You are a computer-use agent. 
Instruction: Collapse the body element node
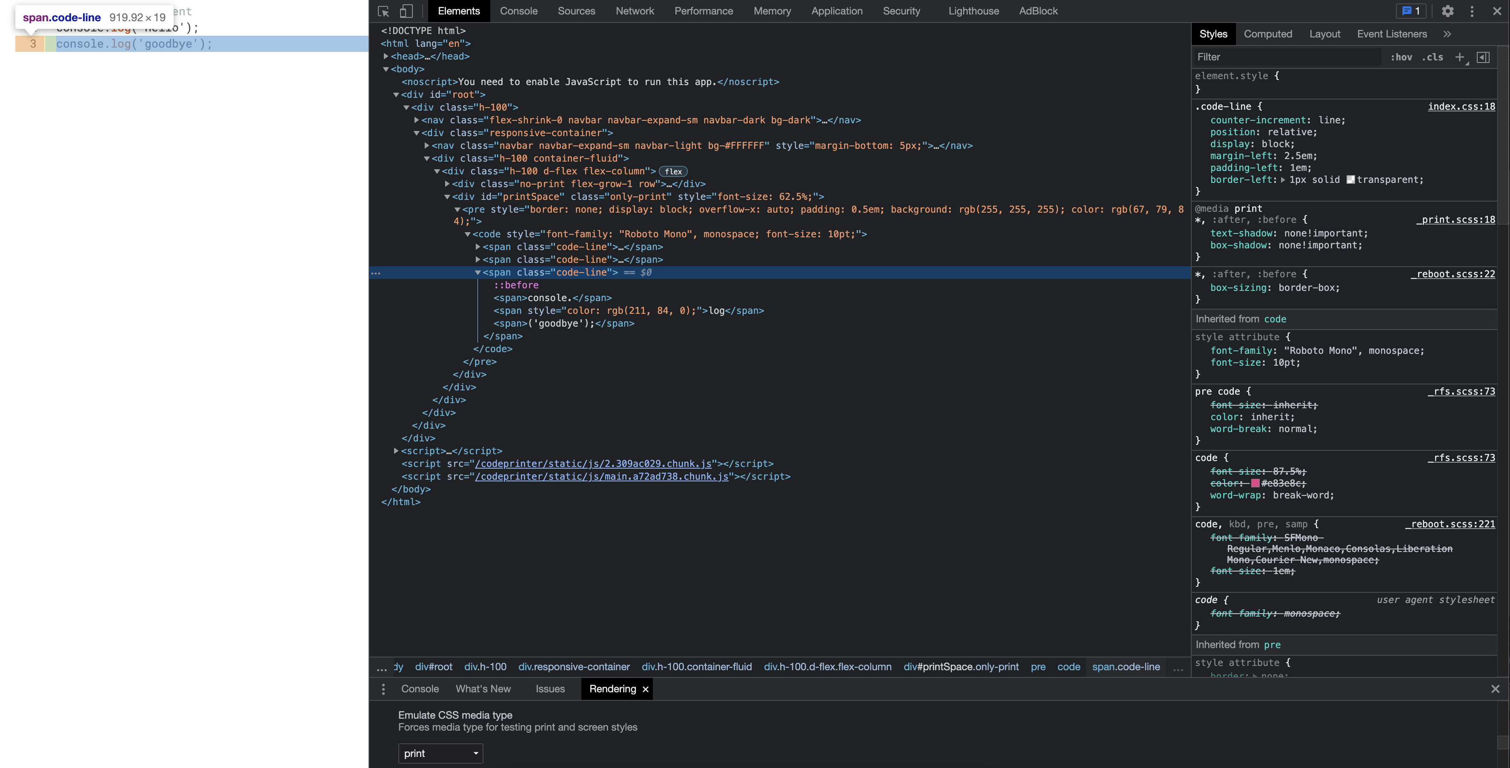[x=386, y=68]
